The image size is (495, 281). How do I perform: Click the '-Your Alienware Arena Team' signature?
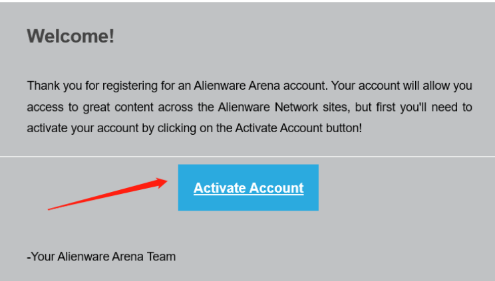pyautogui.click(x=101, y=256)
